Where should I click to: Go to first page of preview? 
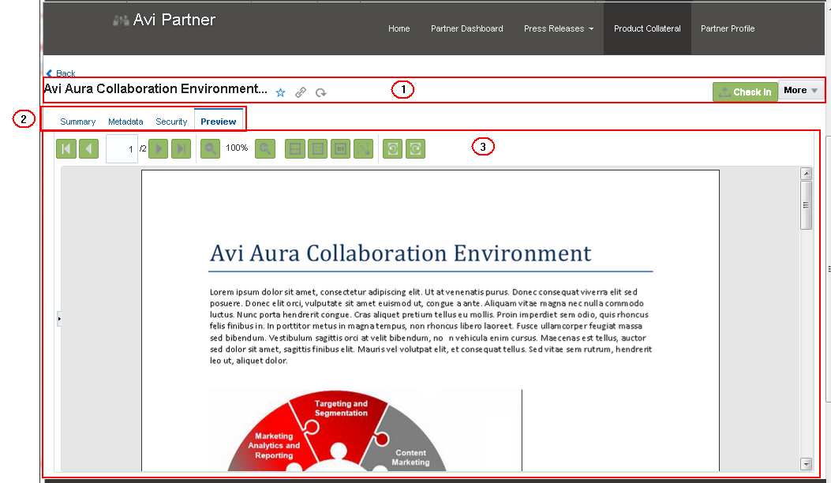66,149
